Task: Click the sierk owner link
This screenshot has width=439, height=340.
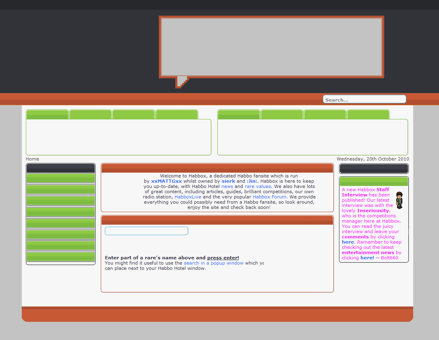Action: pos(228,181)
